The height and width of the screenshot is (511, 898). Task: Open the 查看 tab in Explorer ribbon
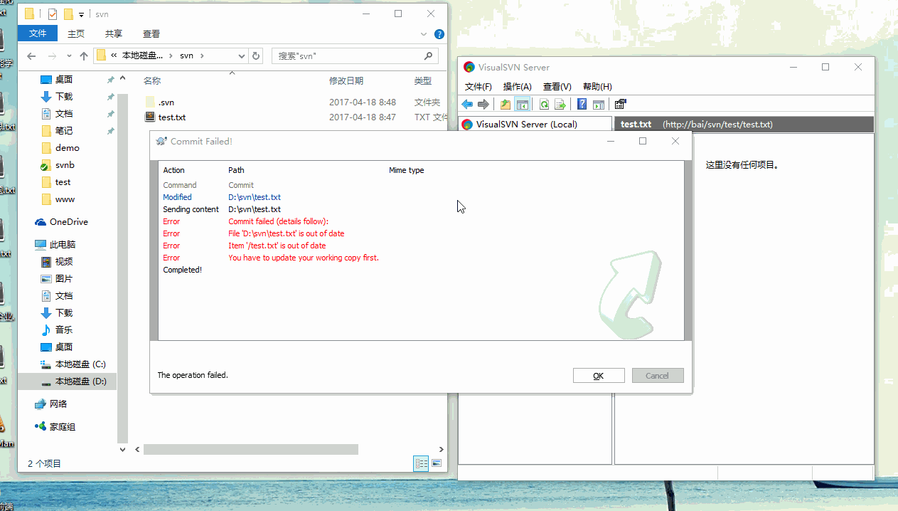(x=151, y=33)
